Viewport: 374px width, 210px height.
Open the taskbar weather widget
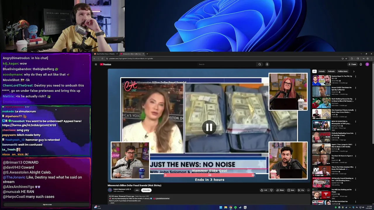pyautogui.click(x=97, y=207)
